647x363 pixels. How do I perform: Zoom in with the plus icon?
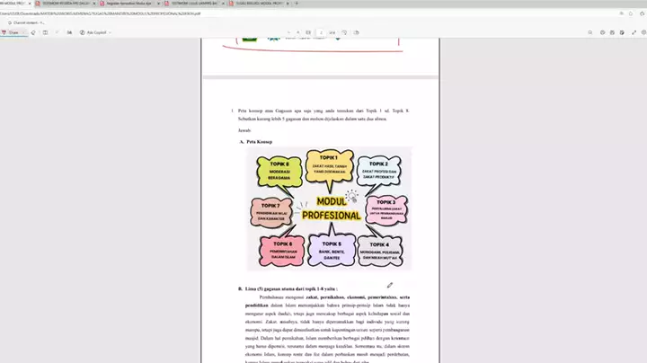point(298,32)
